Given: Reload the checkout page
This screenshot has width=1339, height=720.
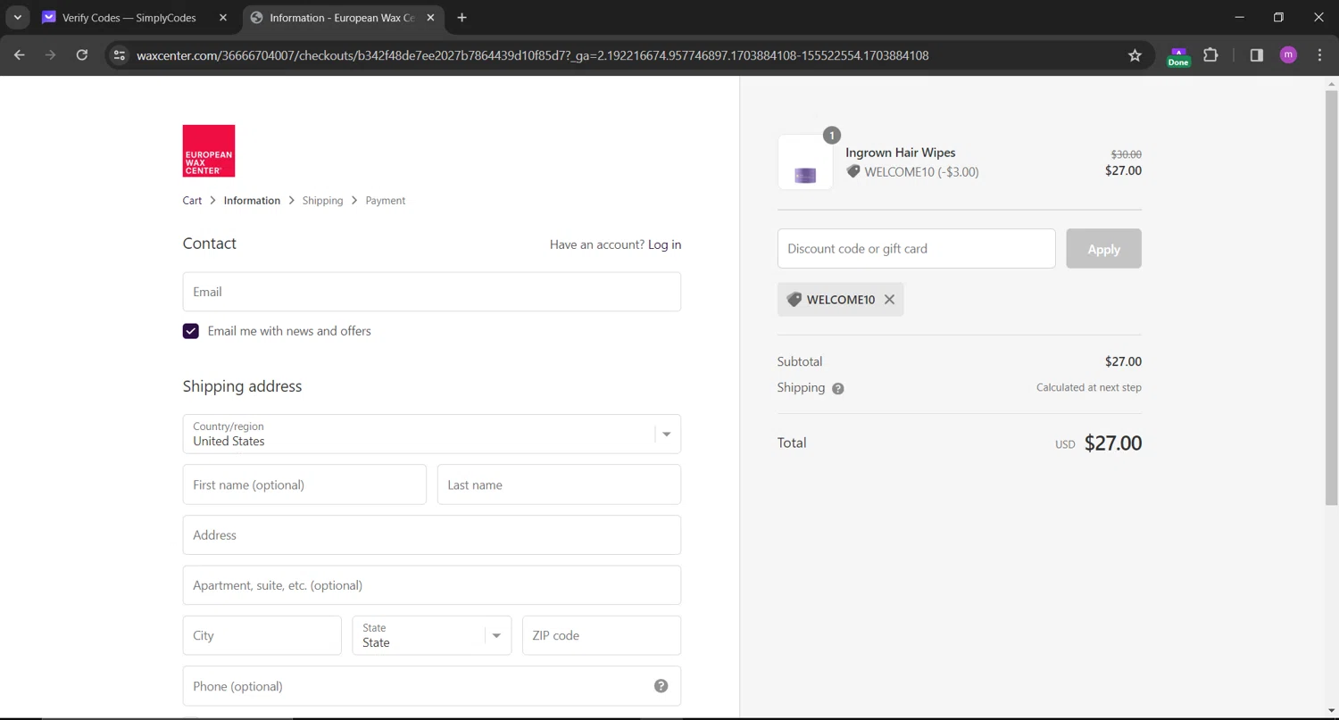Looking at the screenshot, I should pos(82,55).
